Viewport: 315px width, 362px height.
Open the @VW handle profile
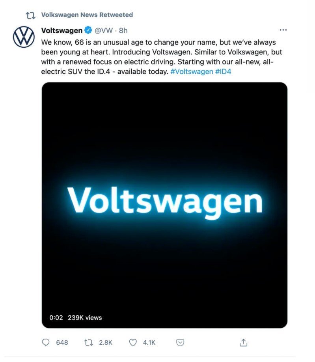104,30
